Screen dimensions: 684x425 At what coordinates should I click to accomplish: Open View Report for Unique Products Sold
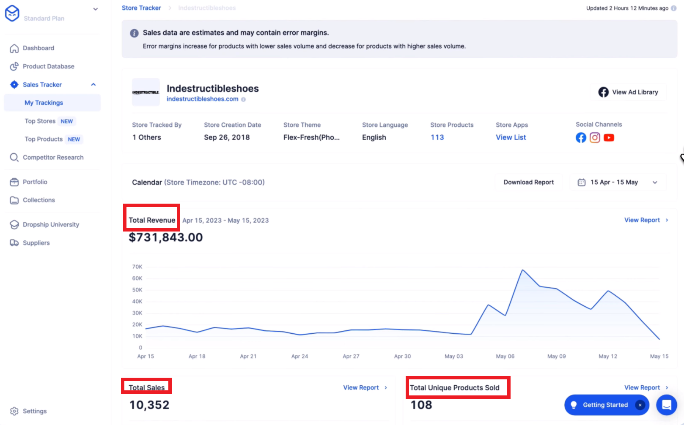coord(646,387)
